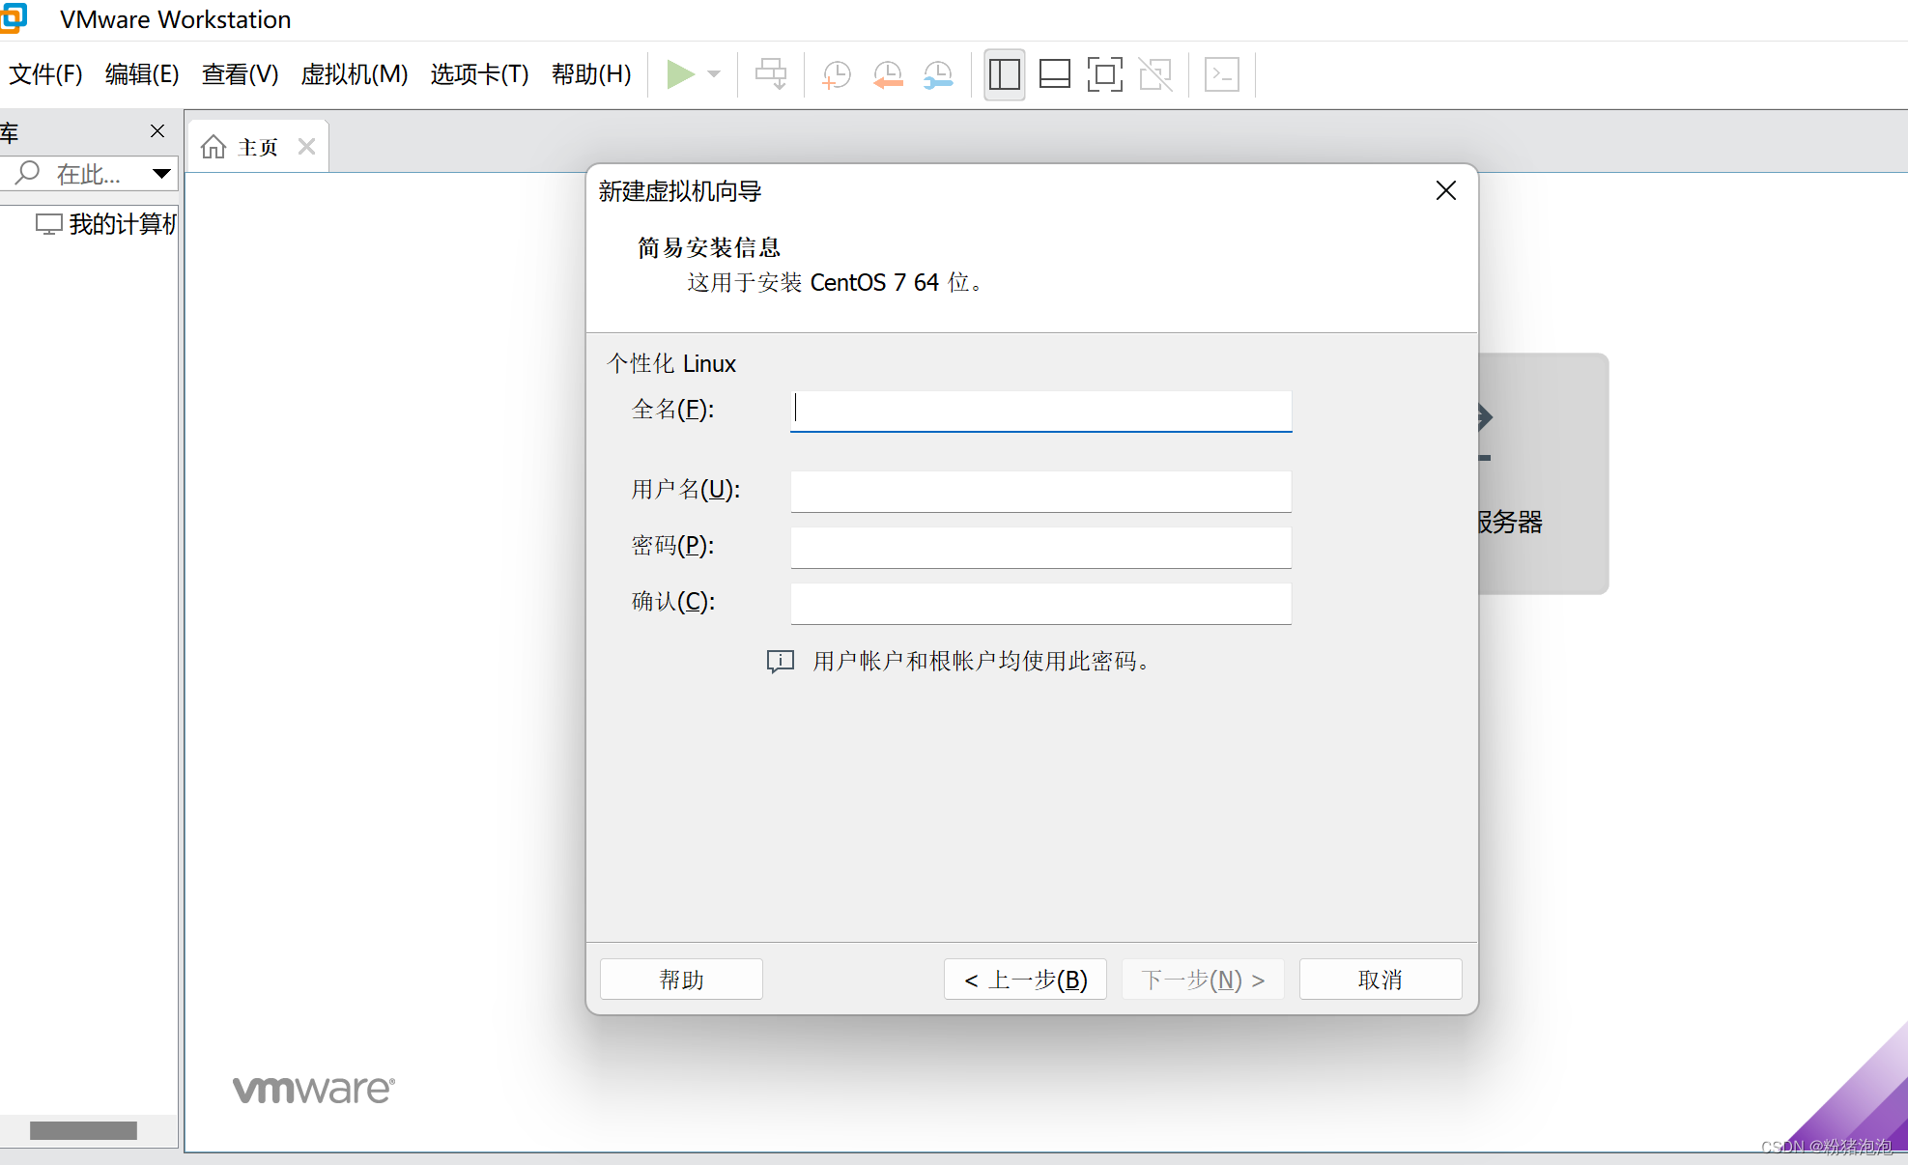The image size is (1908, 1165).
Task: Open the Snapshot Manager icon
Action: [x=938, y=74]
